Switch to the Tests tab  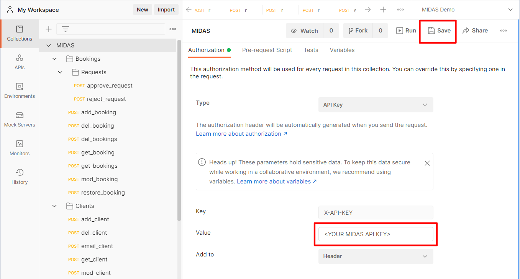(311, 50)
